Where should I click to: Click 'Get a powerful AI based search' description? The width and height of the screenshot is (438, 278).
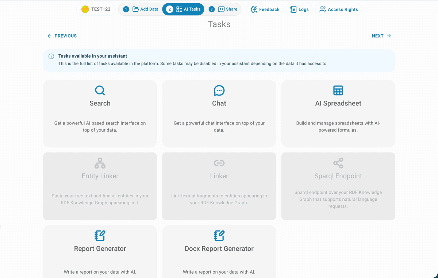100,127
